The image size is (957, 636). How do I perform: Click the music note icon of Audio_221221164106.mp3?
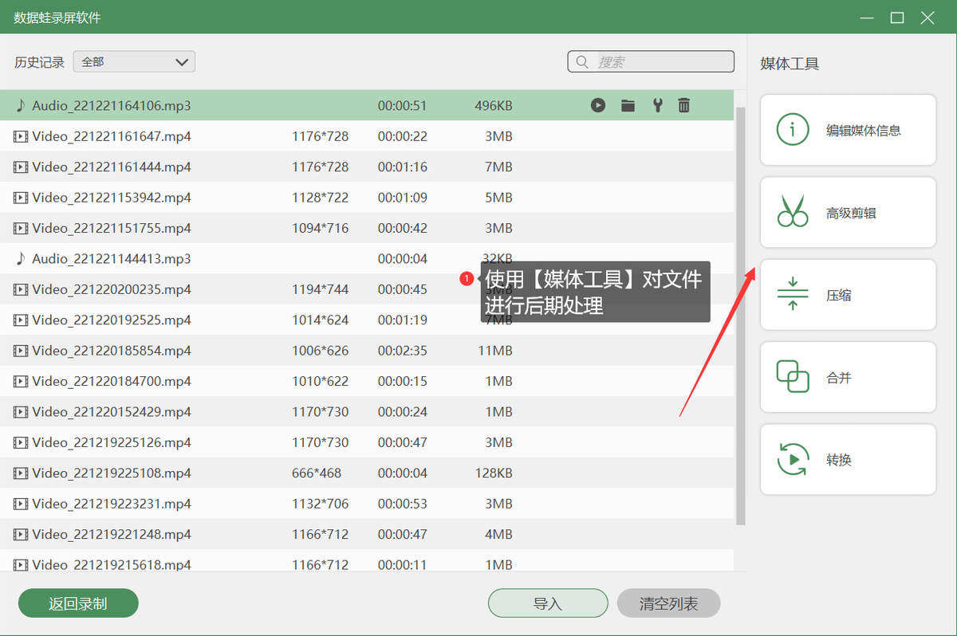[21, 105]
